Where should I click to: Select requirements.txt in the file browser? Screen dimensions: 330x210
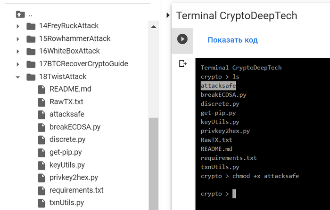(x=76, y=190)
